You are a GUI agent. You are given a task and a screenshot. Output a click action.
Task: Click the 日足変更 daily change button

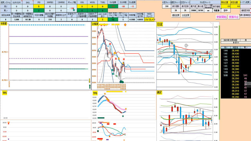[186, 15]
